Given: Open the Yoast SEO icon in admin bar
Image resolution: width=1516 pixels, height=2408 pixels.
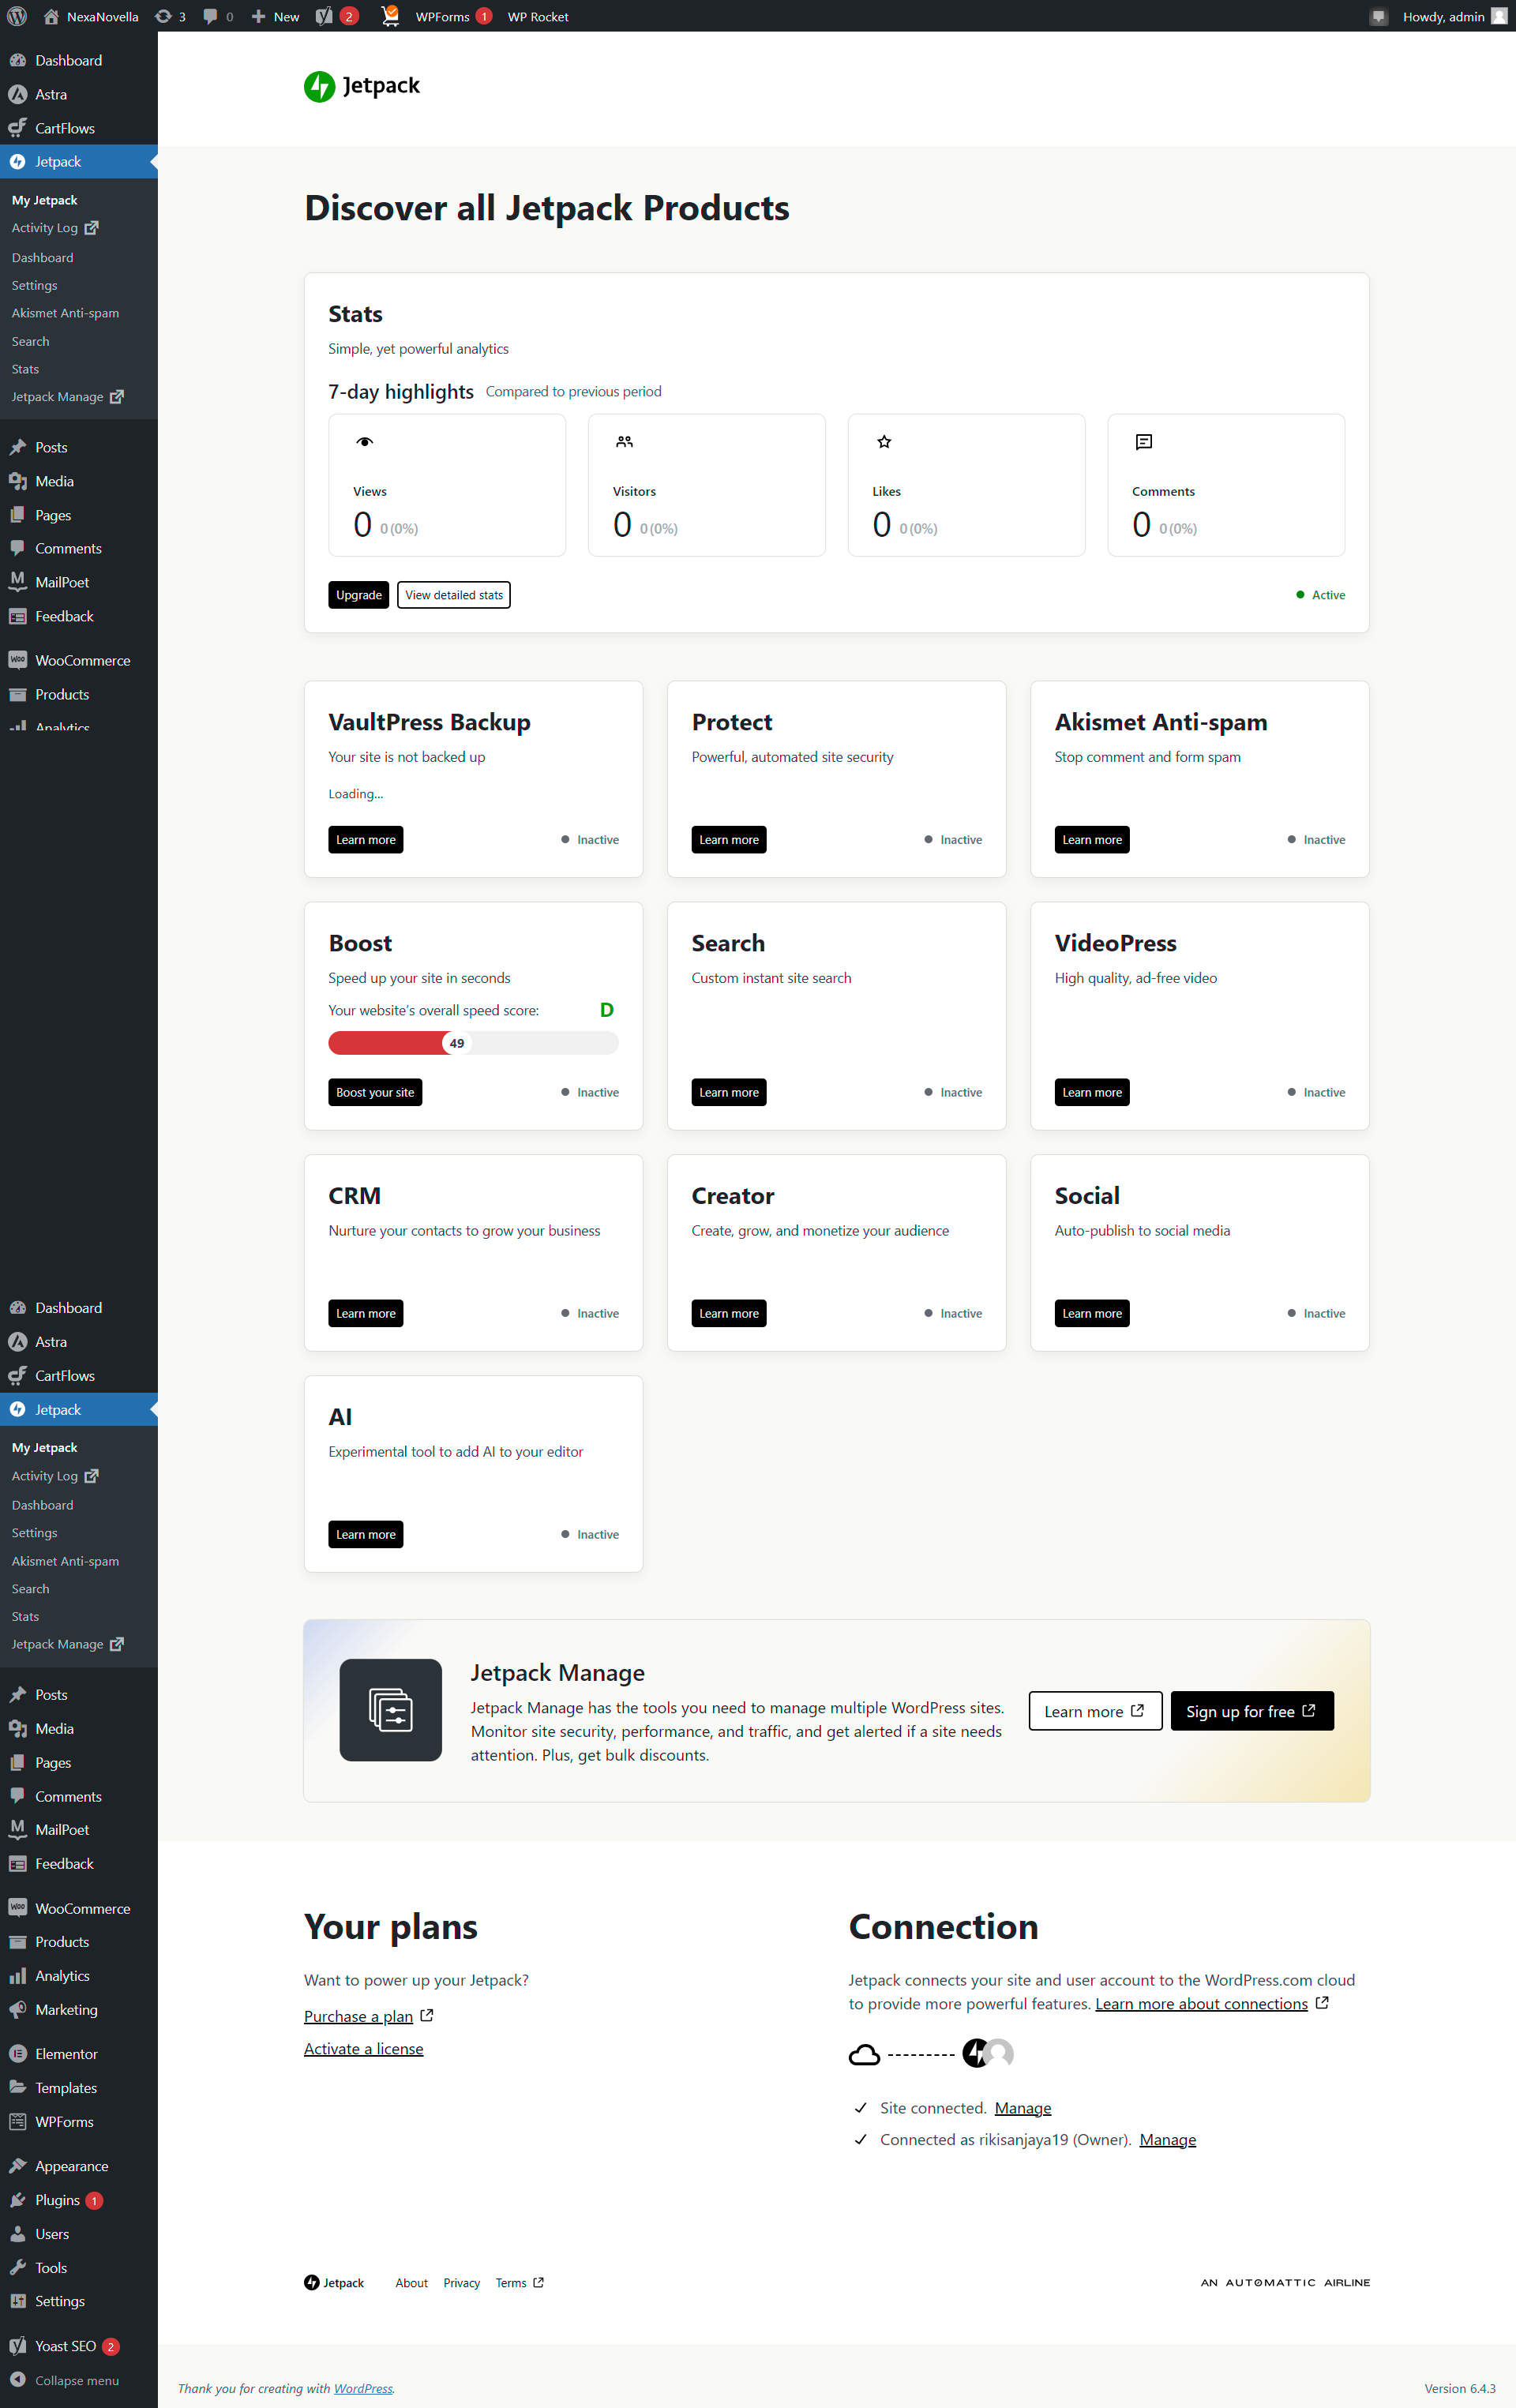Looking at the screenshot, I should point(324,16).
